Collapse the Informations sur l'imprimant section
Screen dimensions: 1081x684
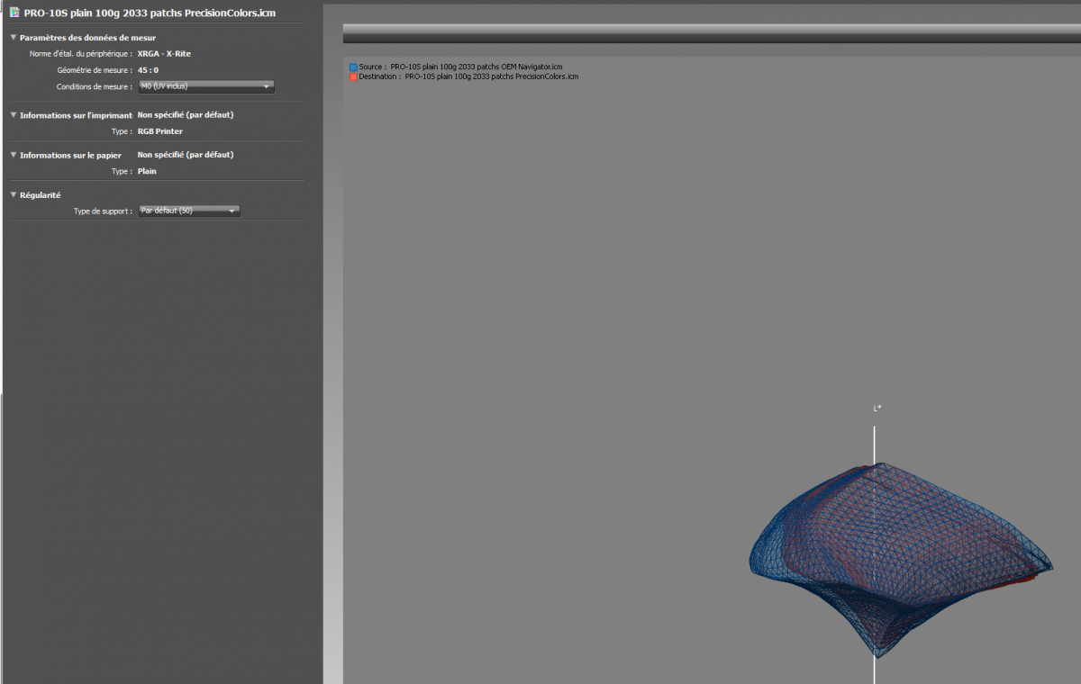point(13,115)
